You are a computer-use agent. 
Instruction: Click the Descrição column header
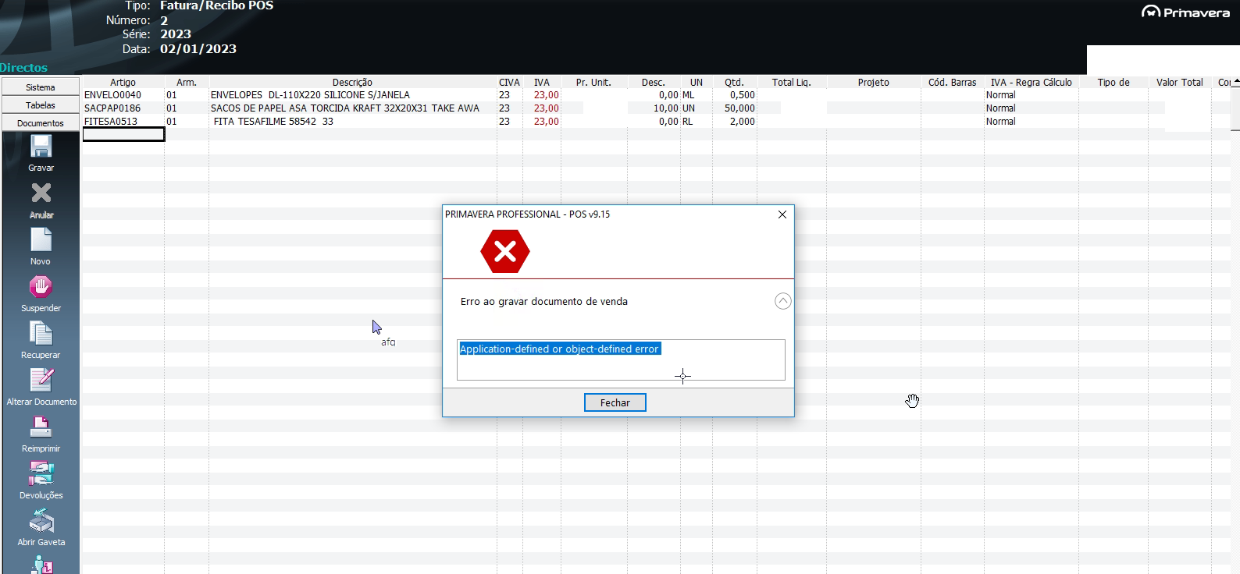coord(352,82)
